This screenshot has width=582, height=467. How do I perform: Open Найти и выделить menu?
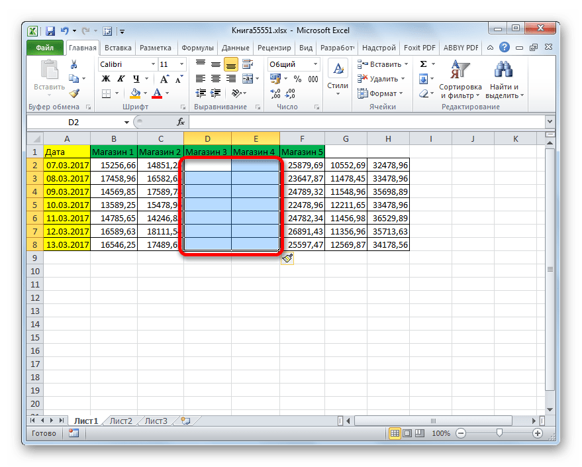[504, 79]
